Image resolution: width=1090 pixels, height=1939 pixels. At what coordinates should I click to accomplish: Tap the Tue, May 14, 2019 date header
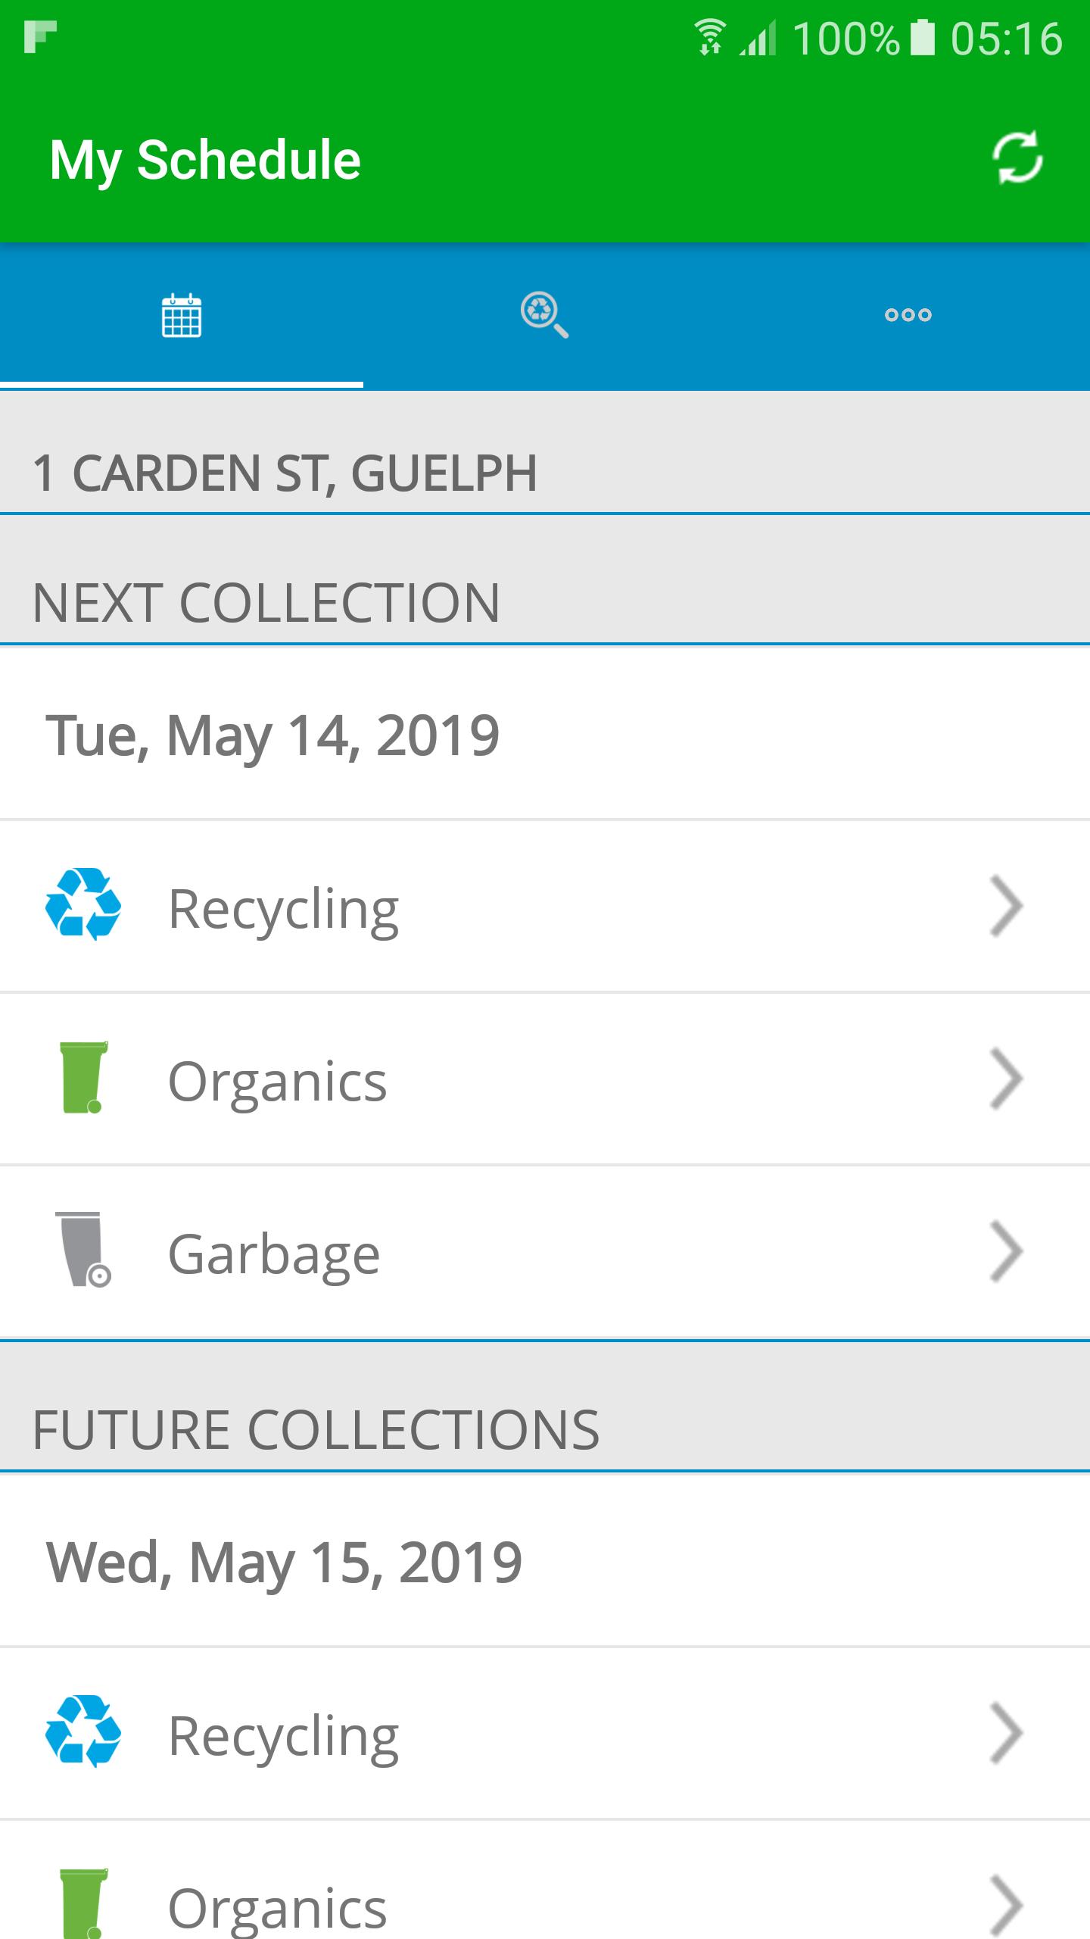click(x=272, y=735)
